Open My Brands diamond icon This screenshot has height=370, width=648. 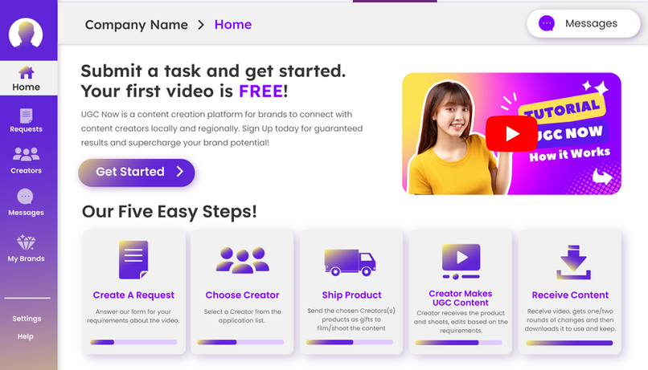26,242
